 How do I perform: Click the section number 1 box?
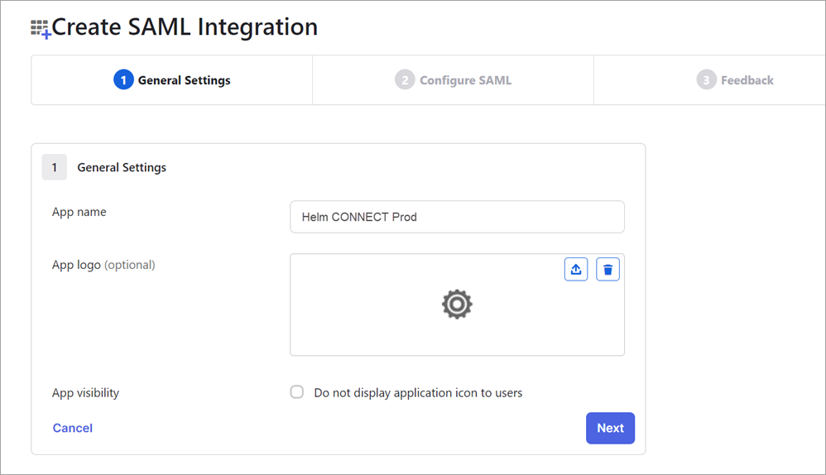(55, 167)
